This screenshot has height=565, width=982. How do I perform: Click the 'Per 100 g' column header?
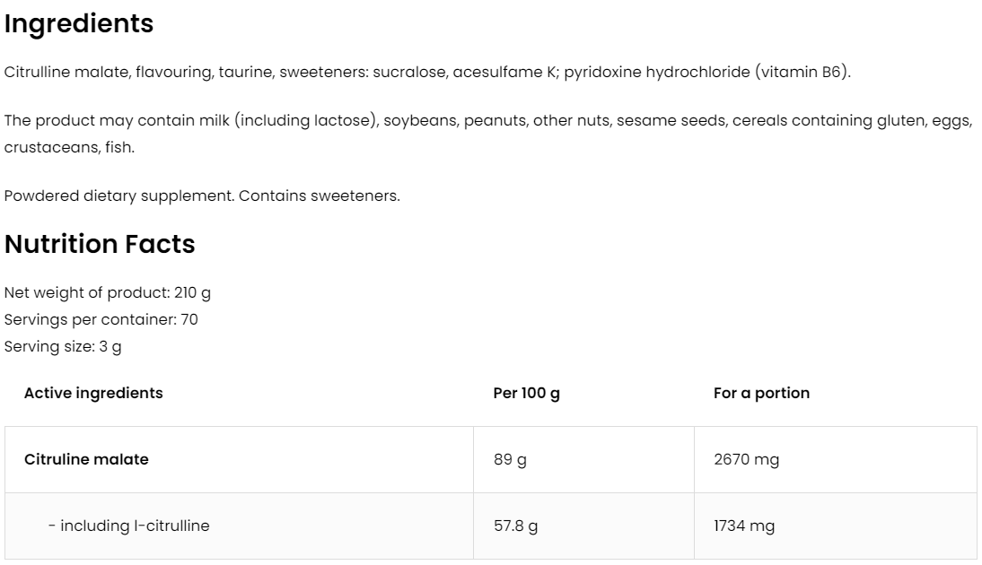(527, 393)
